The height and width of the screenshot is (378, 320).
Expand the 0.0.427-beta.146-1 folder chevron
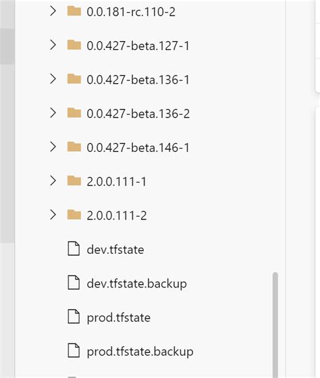[x=53, y=147]
